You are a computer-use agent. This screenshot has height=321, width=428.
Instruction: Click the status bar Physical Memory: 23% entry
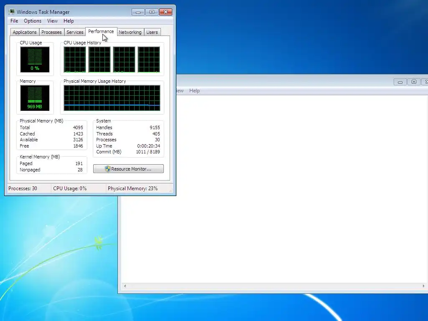(132, 189)
